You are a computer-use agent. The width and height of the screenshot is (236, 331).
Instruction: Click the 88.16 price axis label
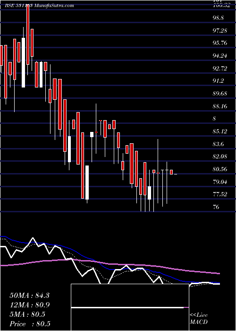220,106
